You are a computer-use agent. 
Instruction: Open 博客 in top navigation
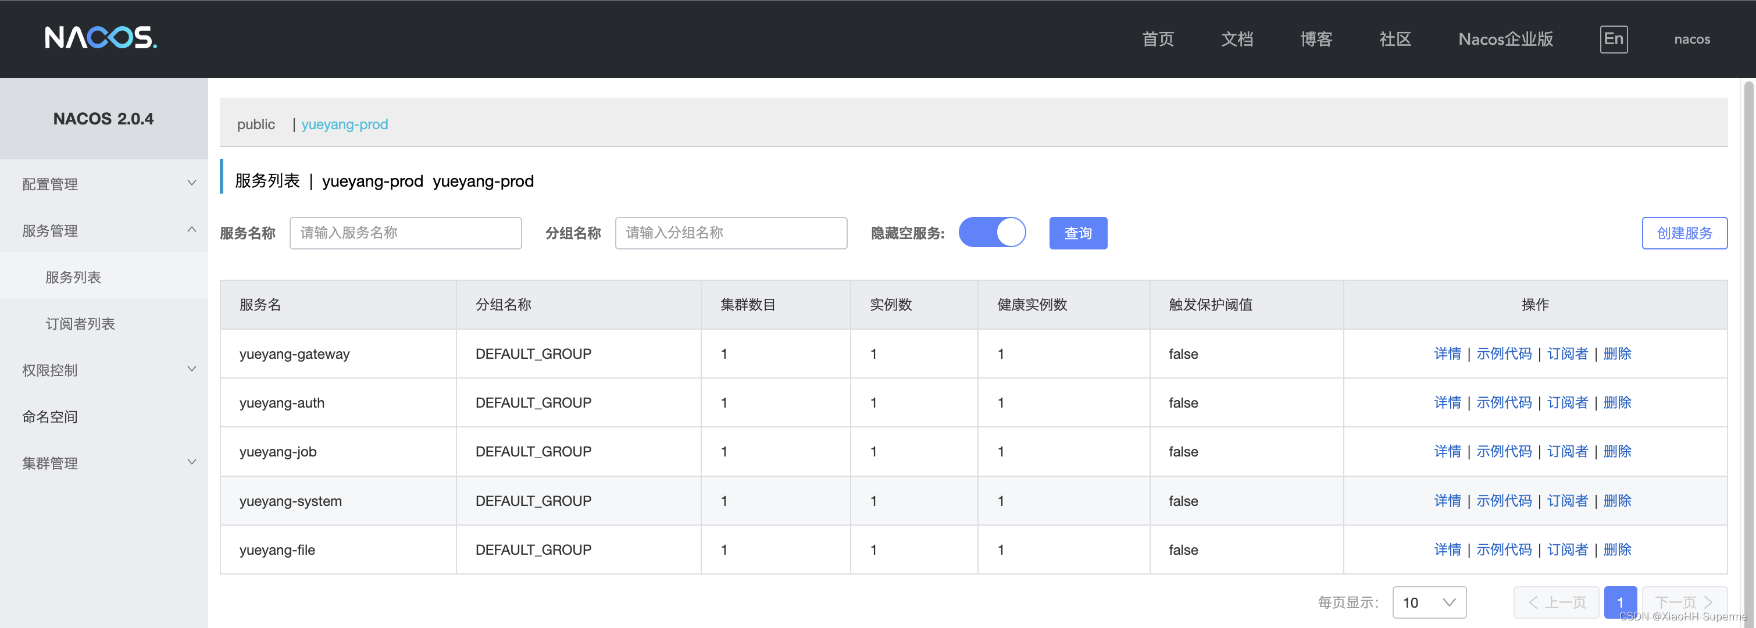tap(1316, 39)
